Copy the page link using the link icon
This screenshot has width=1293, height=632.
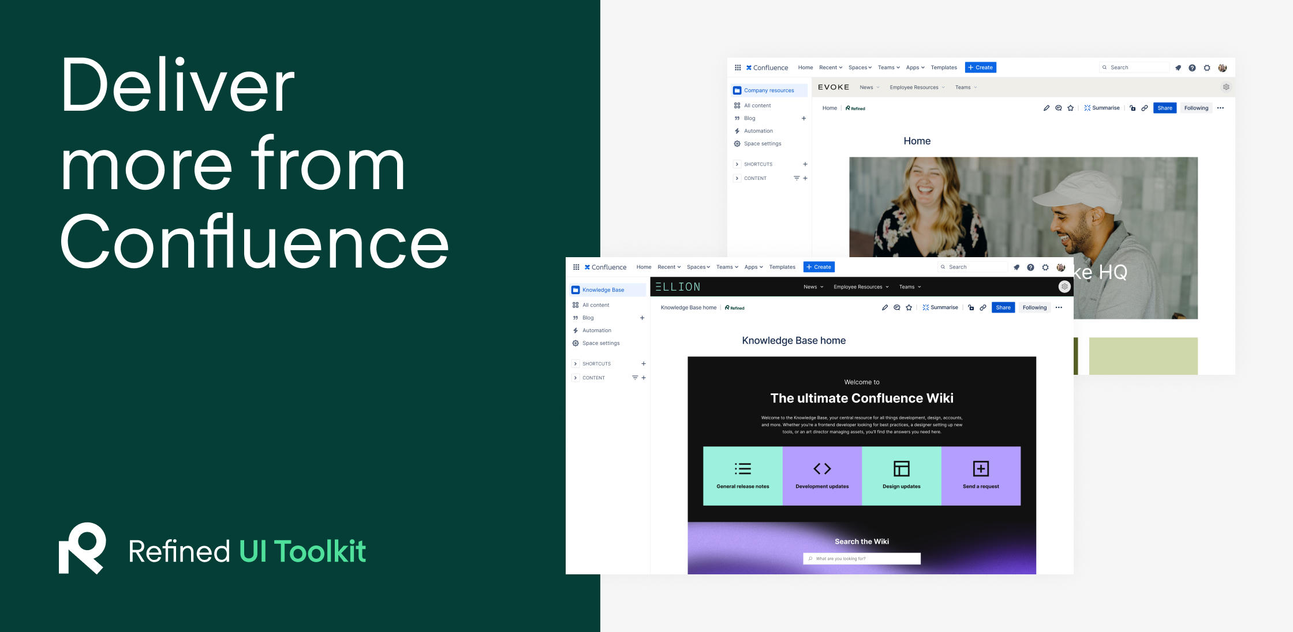983,307
